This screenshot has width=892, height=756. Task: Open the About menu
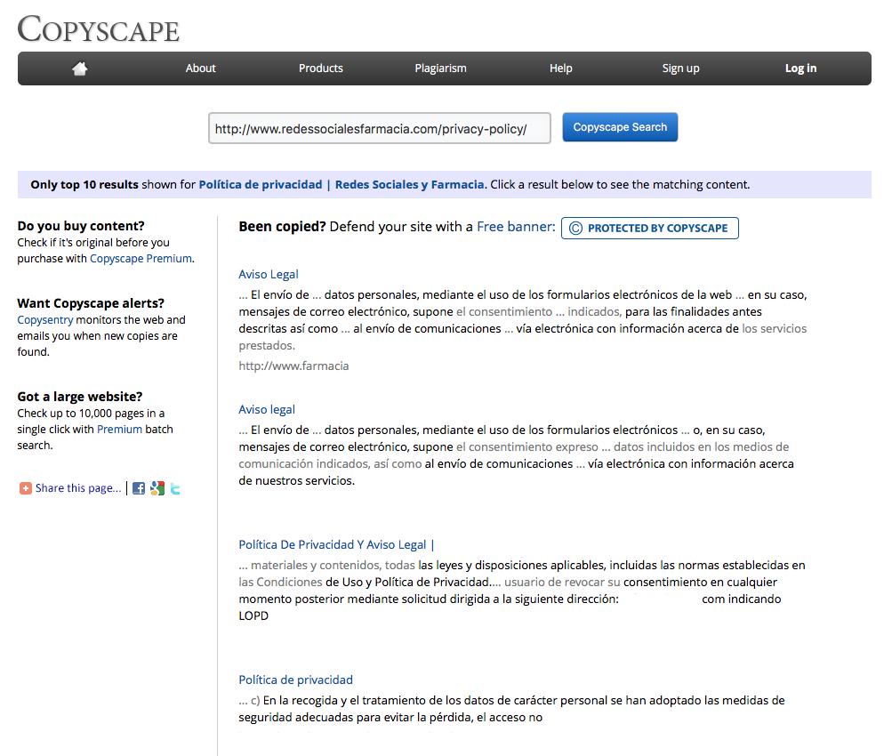[200, 68]
